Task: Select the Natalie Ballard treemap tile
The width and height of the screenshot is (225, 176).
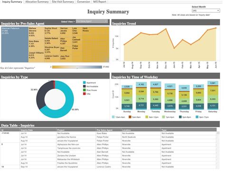Action: [x=52, y=41]
